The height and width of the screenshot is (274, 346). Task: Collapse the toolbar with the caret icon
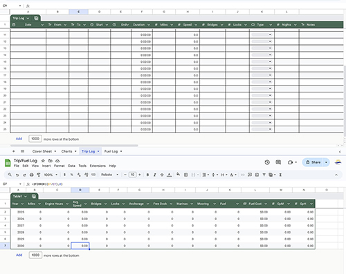click(x=336, y=175)
